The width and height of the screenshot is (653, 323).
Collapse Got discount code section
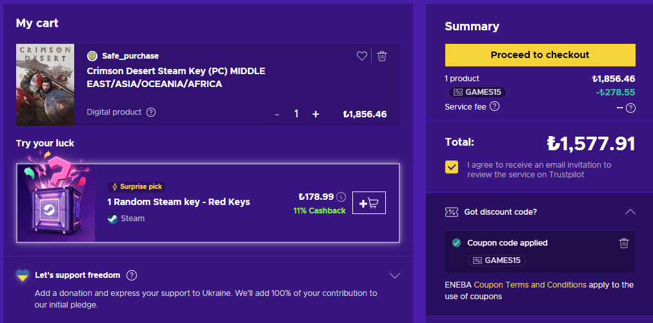coord(630,211)
